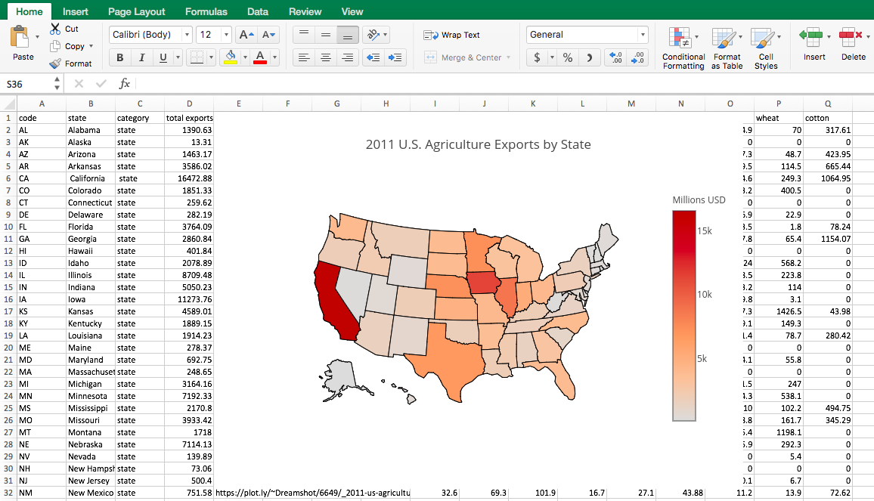
Task: Align text to top of cell
Action: coord(304,35)
